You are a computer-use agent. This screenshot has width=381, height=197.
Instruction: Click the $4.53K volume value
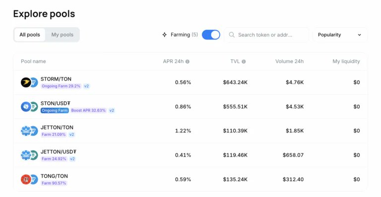click(x=295, y=107)
